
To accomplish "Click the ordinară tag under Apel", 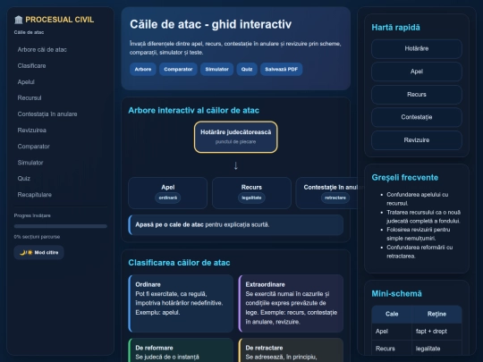I will (x=168, y=198).
